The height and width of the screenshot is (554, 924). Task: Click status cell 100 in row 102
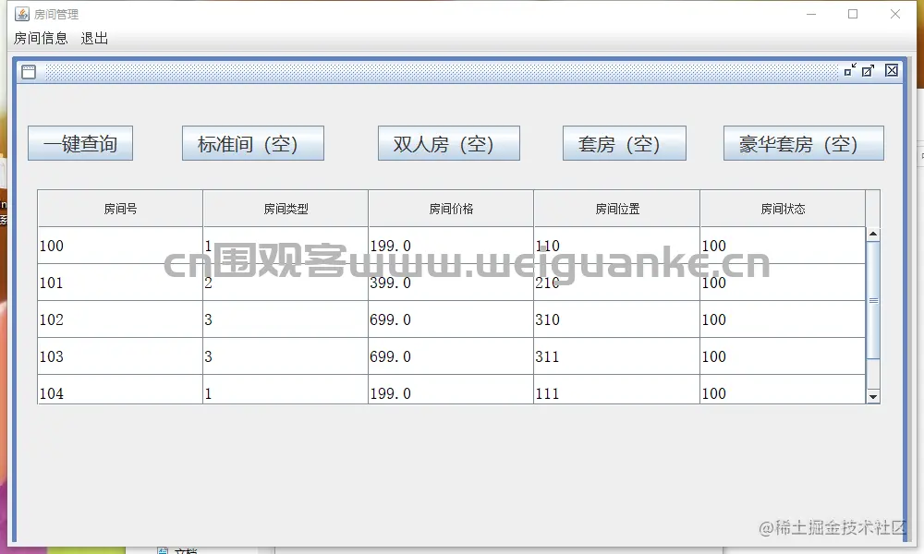(783, 319)
